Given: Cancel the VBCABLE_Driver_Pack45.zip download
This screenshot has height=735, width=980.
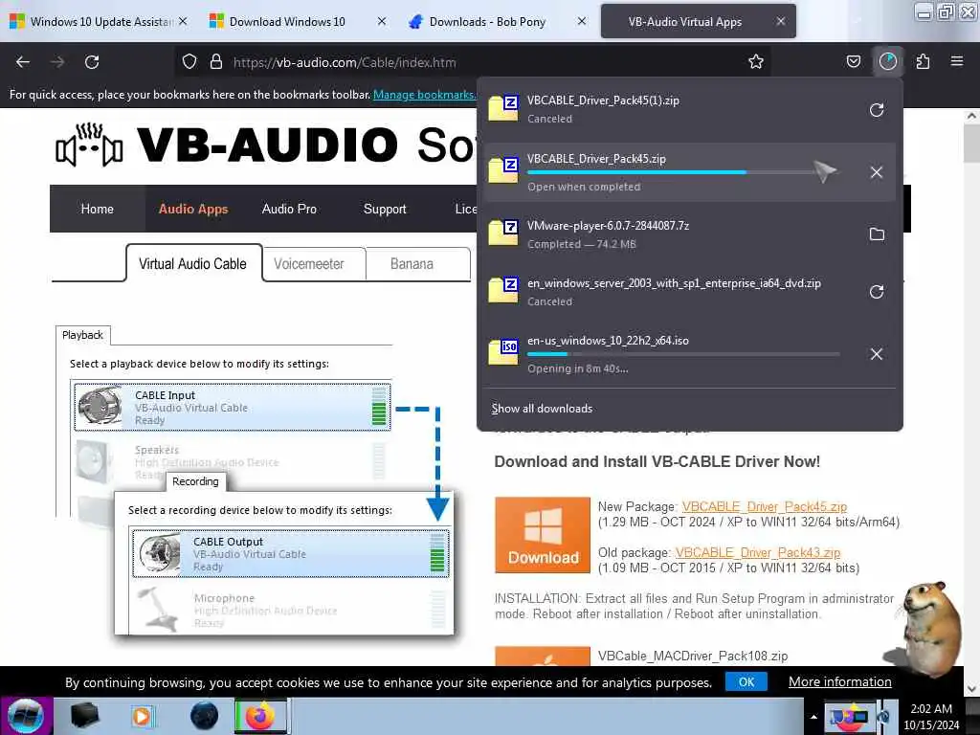Looking at the screenshot, I should (x=877, y=172).
